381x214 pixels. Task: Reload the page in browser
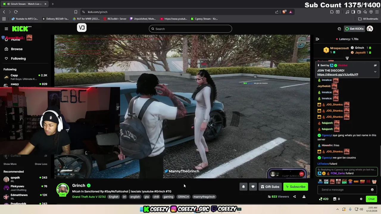(16, 12)
